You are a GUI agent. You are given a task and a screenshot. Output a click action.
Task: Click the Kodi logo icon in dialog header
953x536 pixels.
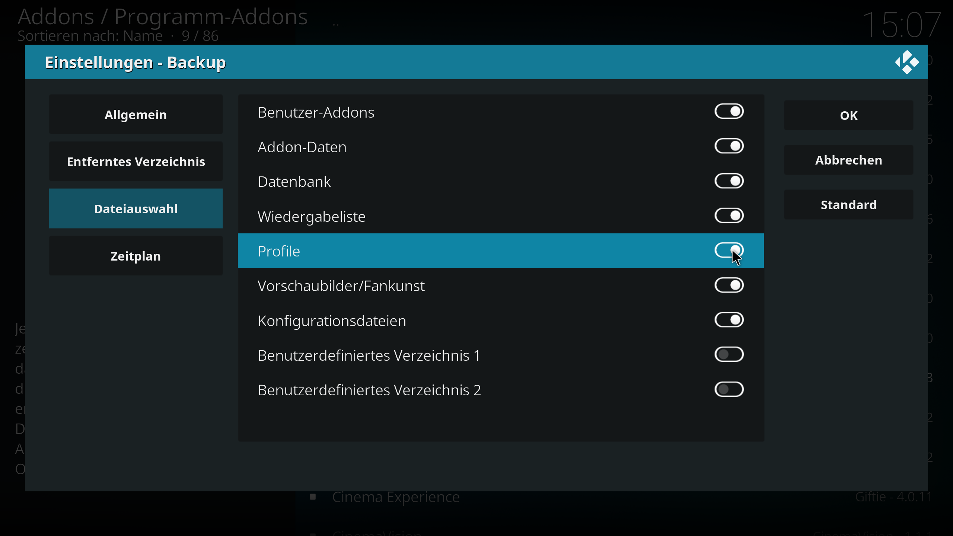[x=907, y=62]
